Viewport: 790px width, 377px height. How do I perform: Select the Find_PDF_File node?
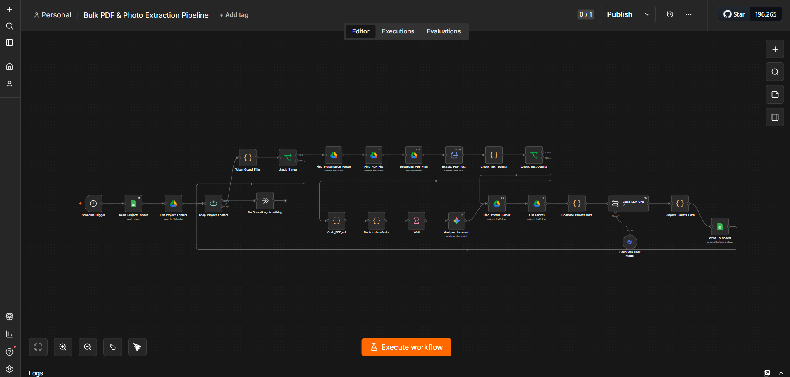374,155
